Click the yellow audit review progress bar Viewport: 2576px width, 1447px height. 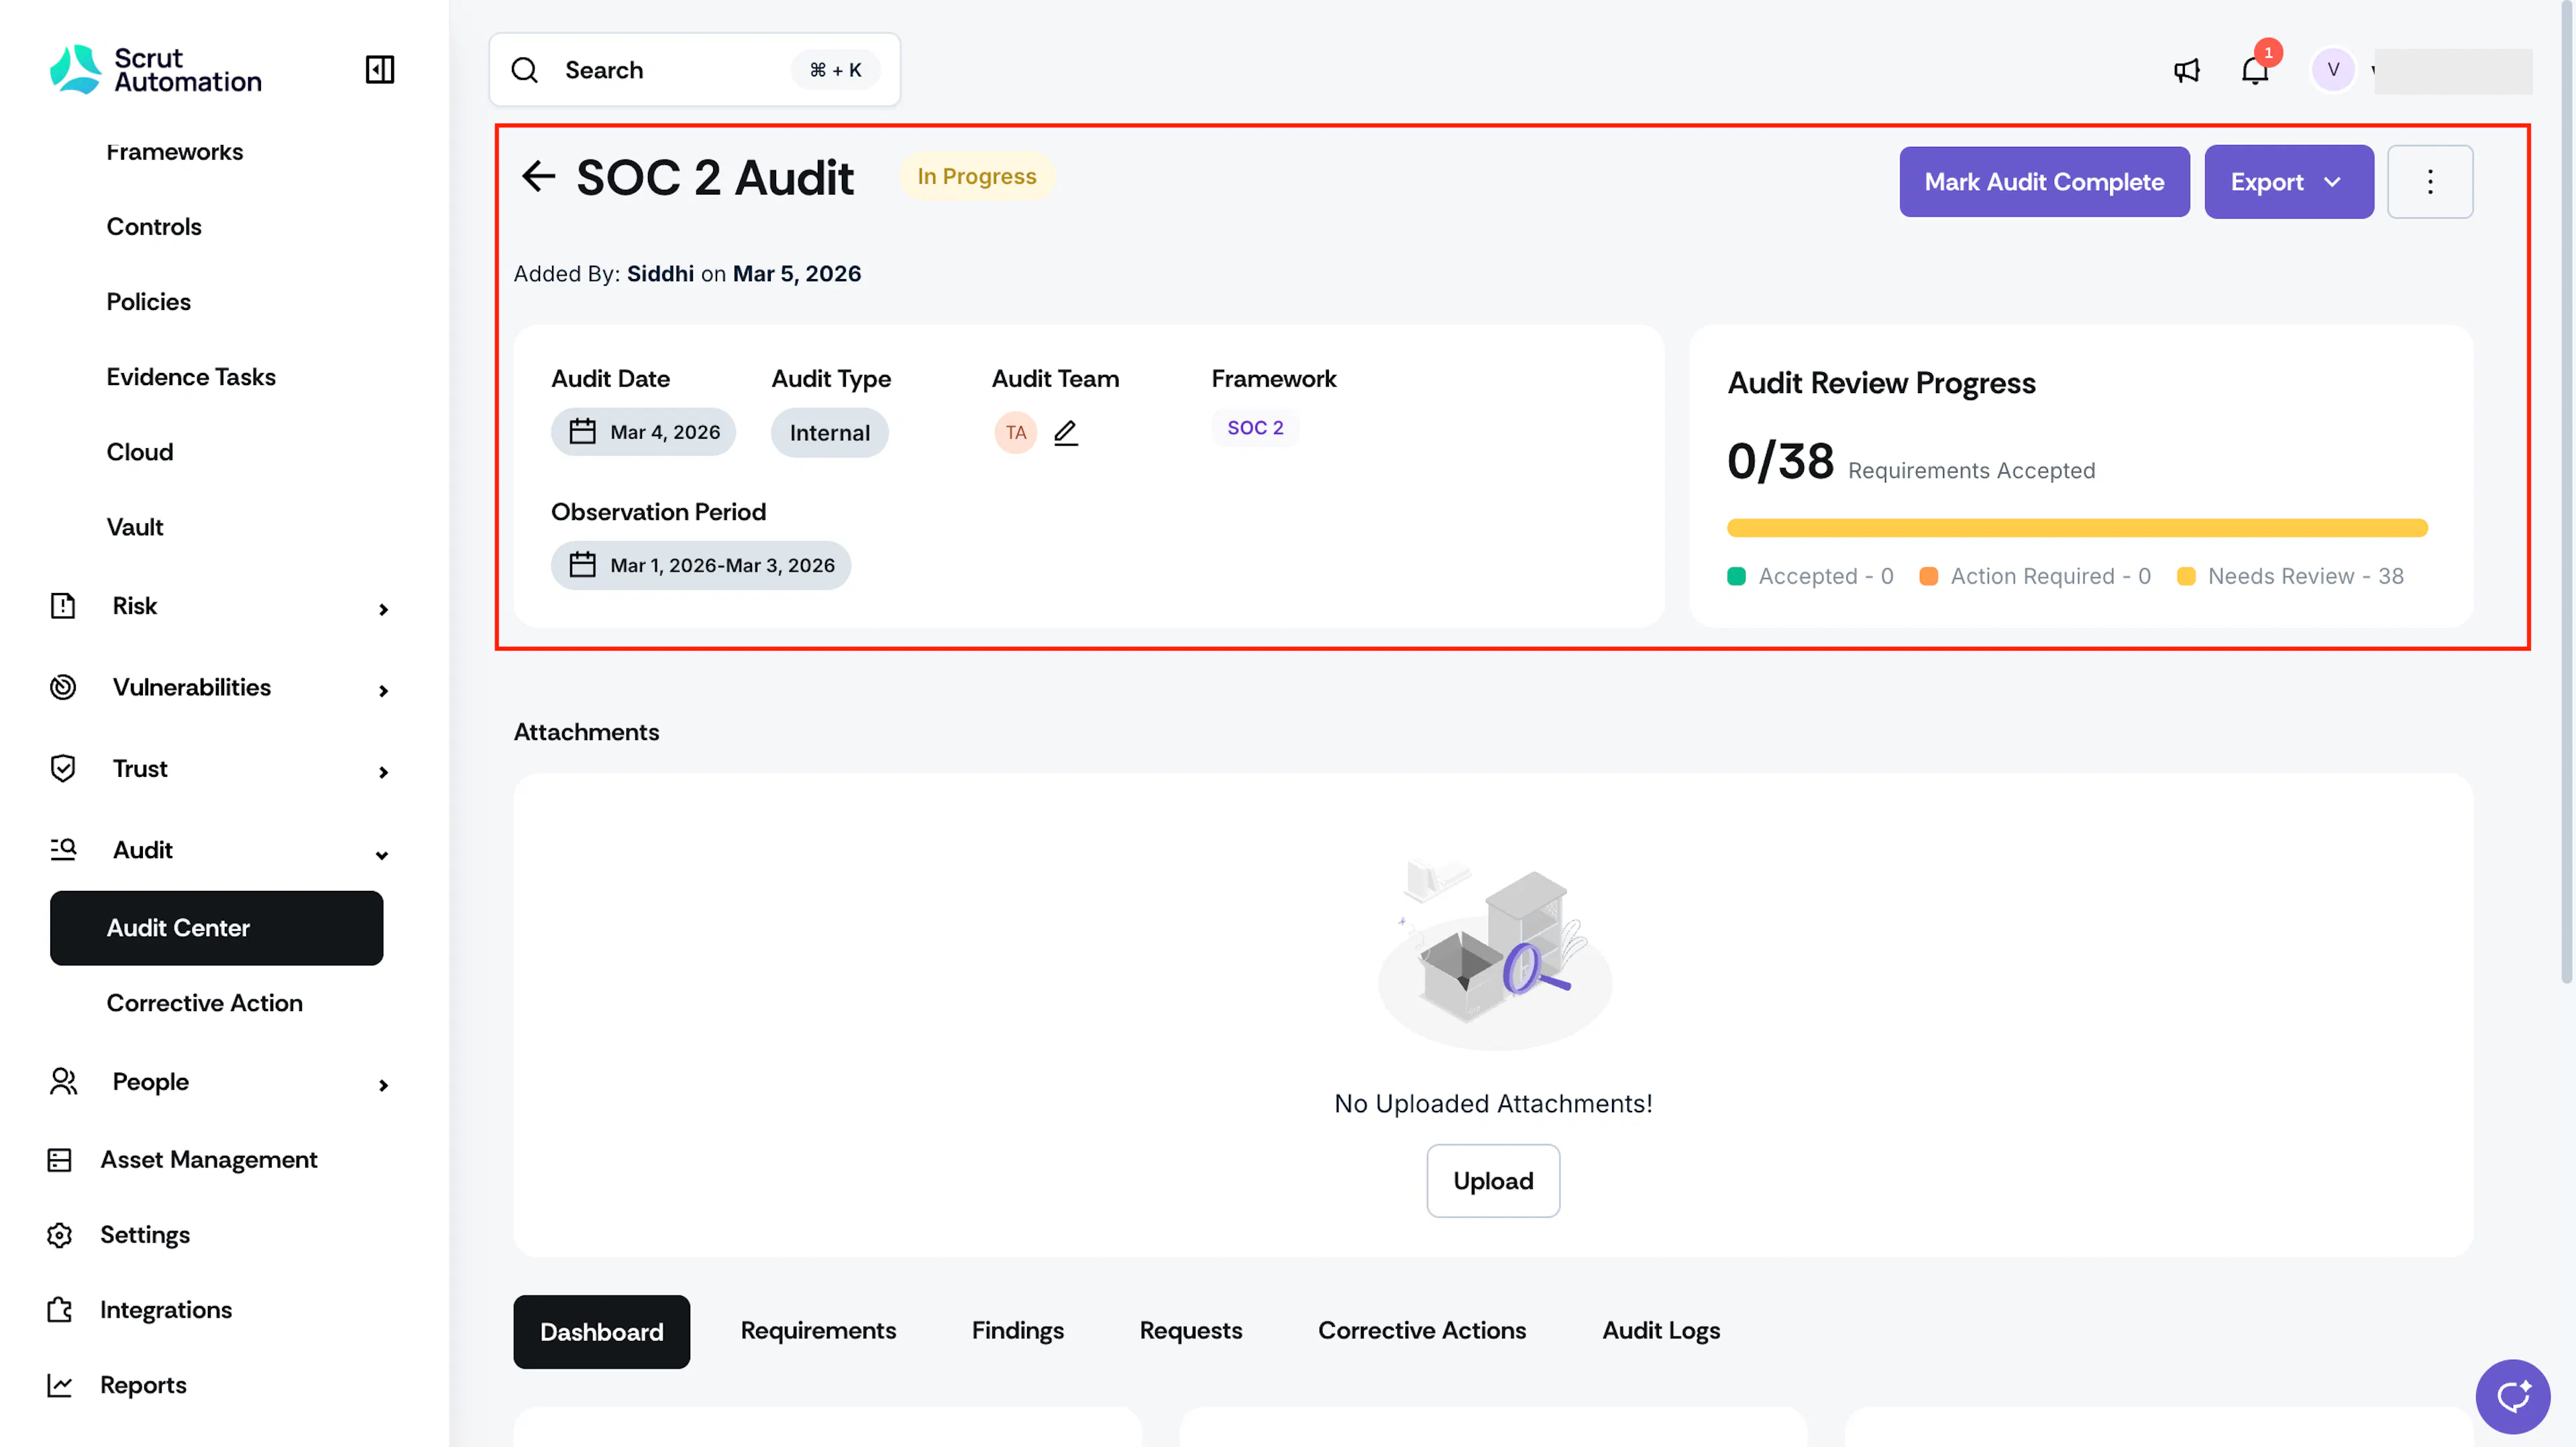tap(2077, 528)
